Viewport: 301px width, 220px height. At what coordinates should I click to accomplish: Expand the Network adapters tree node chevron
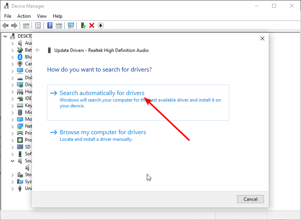12,126
